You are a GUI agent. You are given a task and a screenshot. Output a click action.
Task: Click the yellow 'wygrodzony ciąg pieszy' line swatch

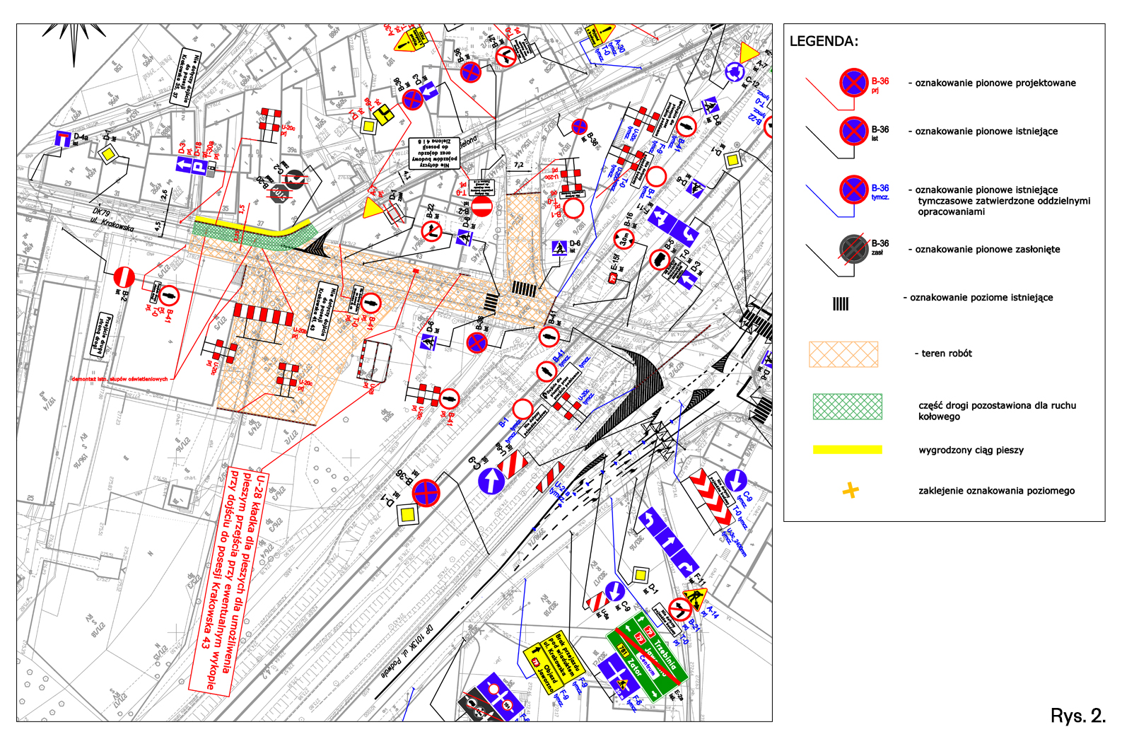(847, 450)
